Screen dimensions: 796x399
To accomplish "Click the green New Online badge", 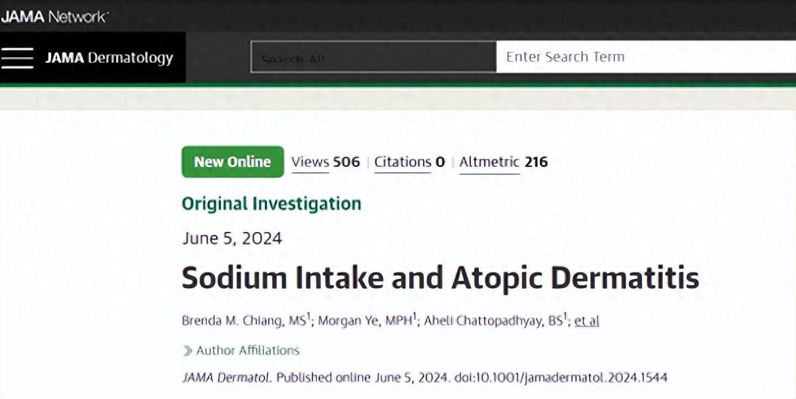I will [232, 162].
